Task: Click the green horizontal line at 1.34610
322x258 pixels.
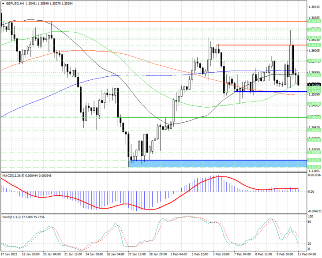Action: [x=212, y=117]
